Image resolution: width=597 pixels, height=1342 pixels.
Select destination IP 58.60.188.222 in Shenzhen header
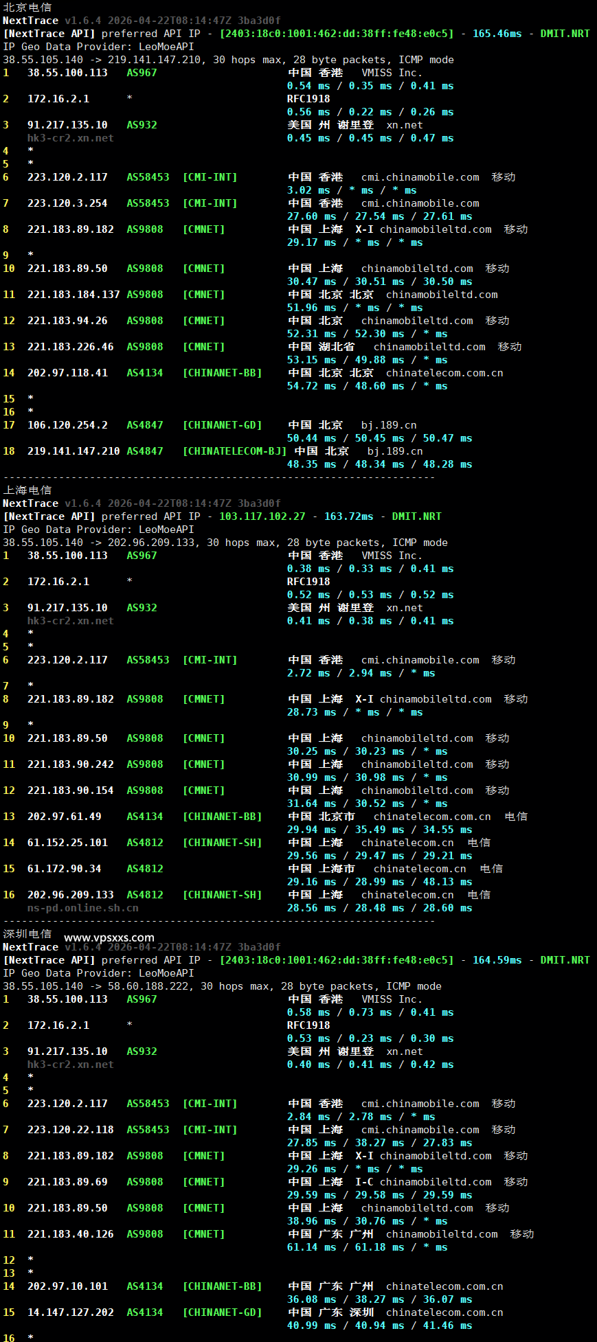pyautogui.click(x=148, y=986)
